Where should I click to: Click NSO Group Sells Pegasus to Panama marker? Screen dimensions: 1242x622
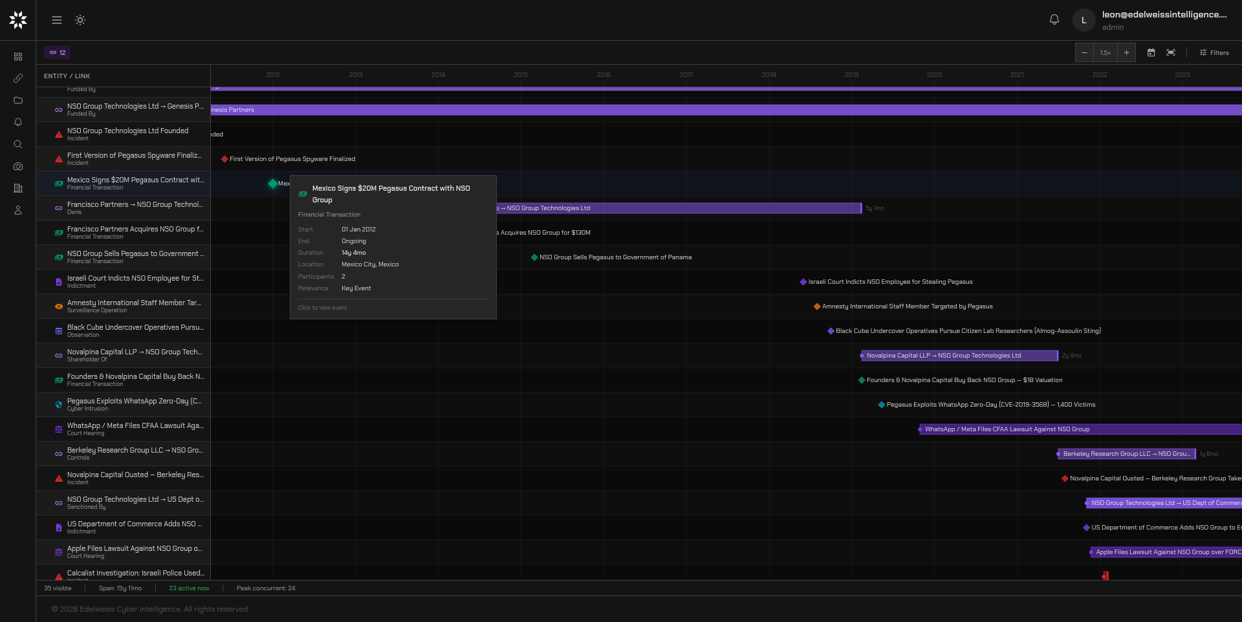pyautogui.click(x=534, y=257)
